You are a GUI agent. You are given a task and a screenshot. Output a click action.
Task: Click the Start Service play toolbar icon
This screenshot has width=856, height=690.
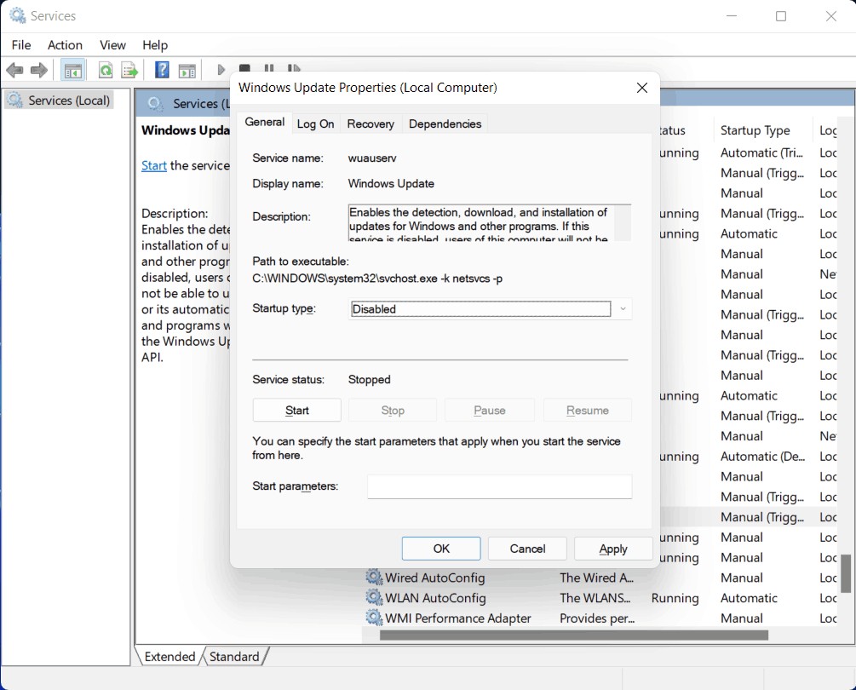(x=221, y=70)
